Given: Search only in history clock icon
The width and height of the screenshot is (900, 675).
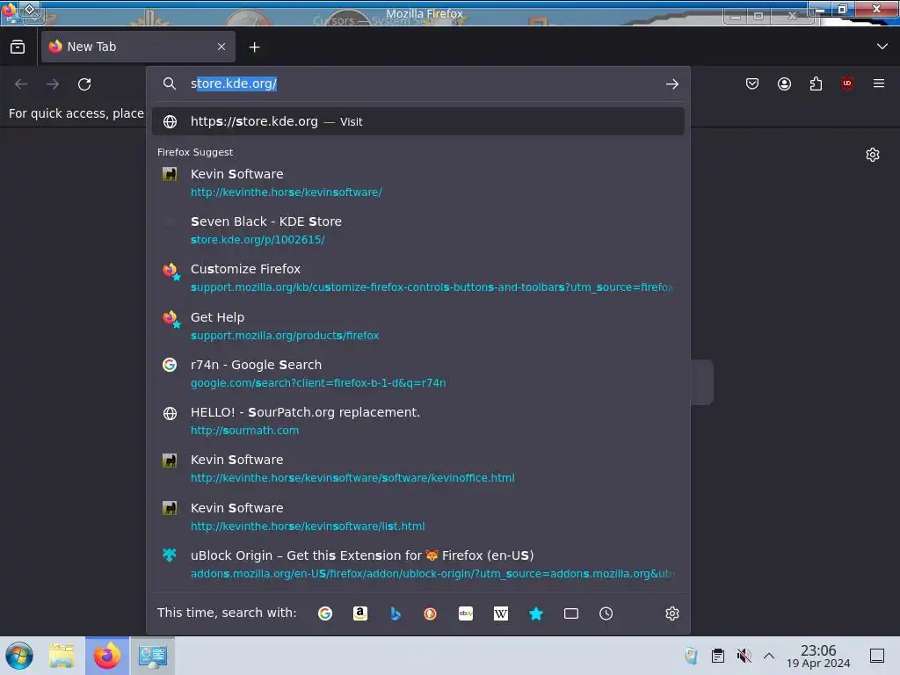Looking at the screenshot, I should point(606,613).
